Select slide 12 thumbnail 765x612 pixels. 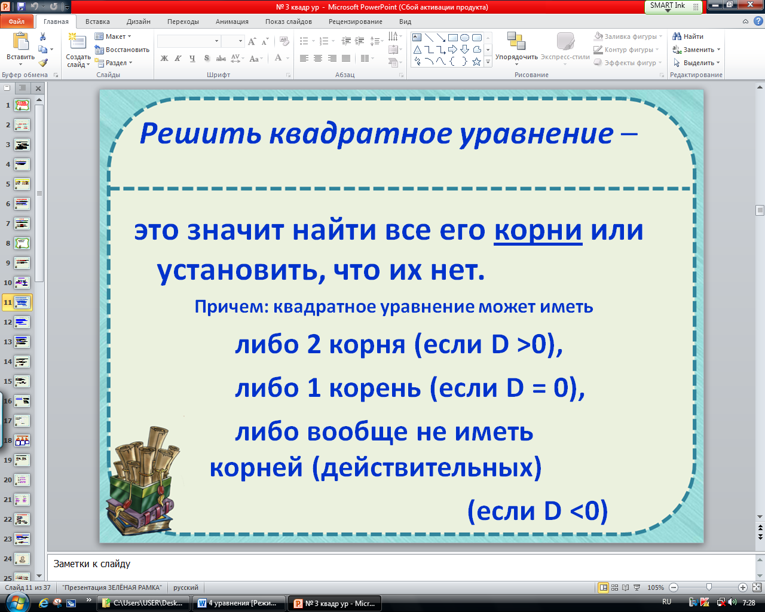coord(22,322)
